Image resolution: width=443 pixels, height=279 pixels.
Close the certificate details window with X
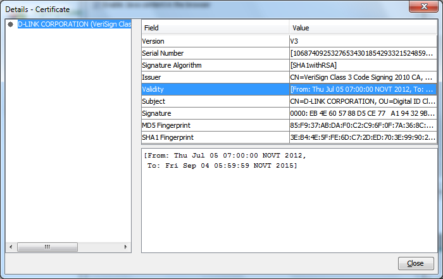pyautogui.click(x=421, y=8)
